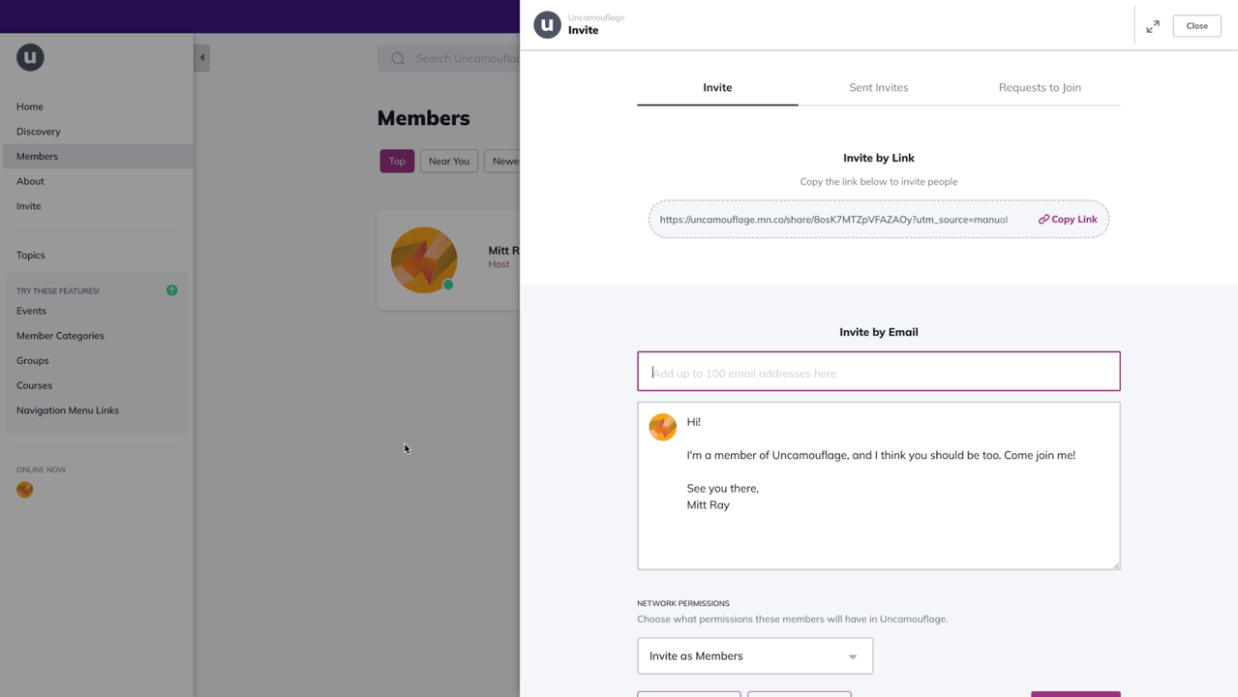1238x697 pixels.
Task: Collapse the sidebar with the arrow icon
Action: (201, 58)
